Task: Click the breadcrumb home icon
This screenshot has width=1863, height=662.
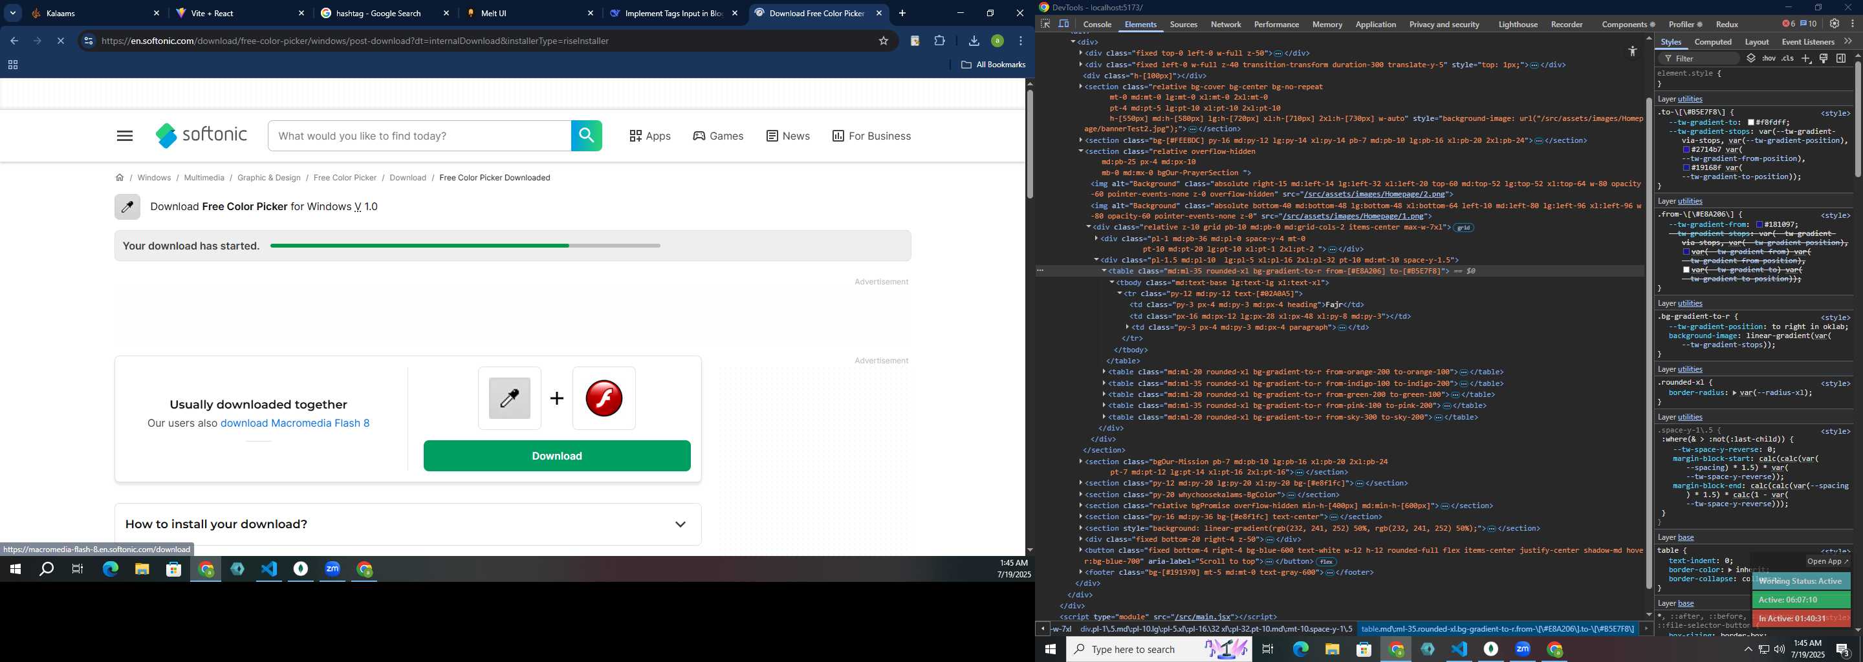Action: pos(119,178)
